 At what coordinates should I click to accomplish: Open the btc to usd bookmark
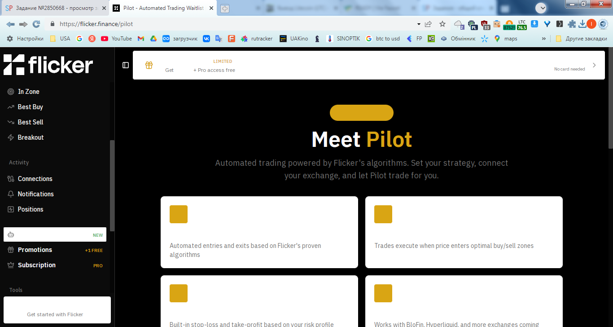pos(382,39)
